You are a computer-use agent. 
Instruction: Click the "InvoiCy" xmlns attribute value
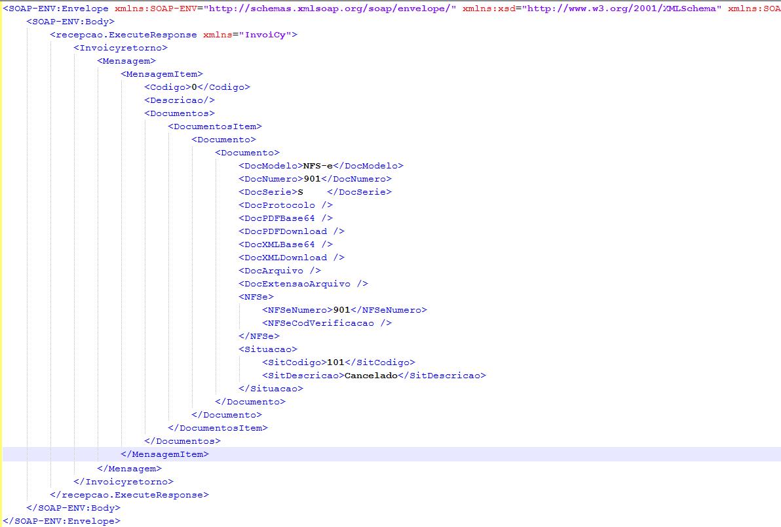click(269, 35)
